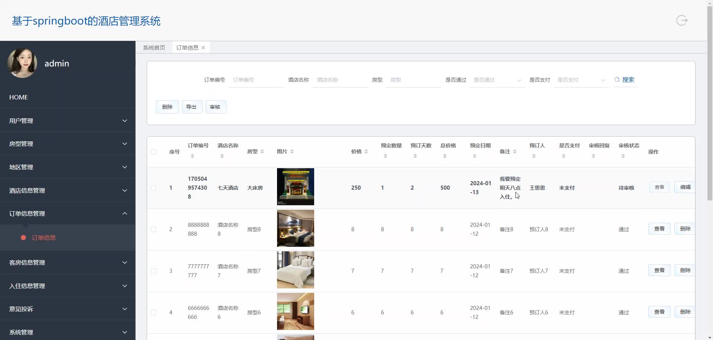Expand the 酒店信息管理 sidebar menu

click(68, 190)
